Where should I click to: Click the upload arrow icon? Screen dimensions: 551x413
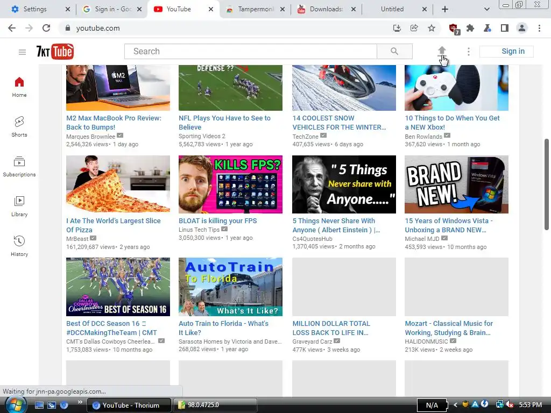click(442, 51)
